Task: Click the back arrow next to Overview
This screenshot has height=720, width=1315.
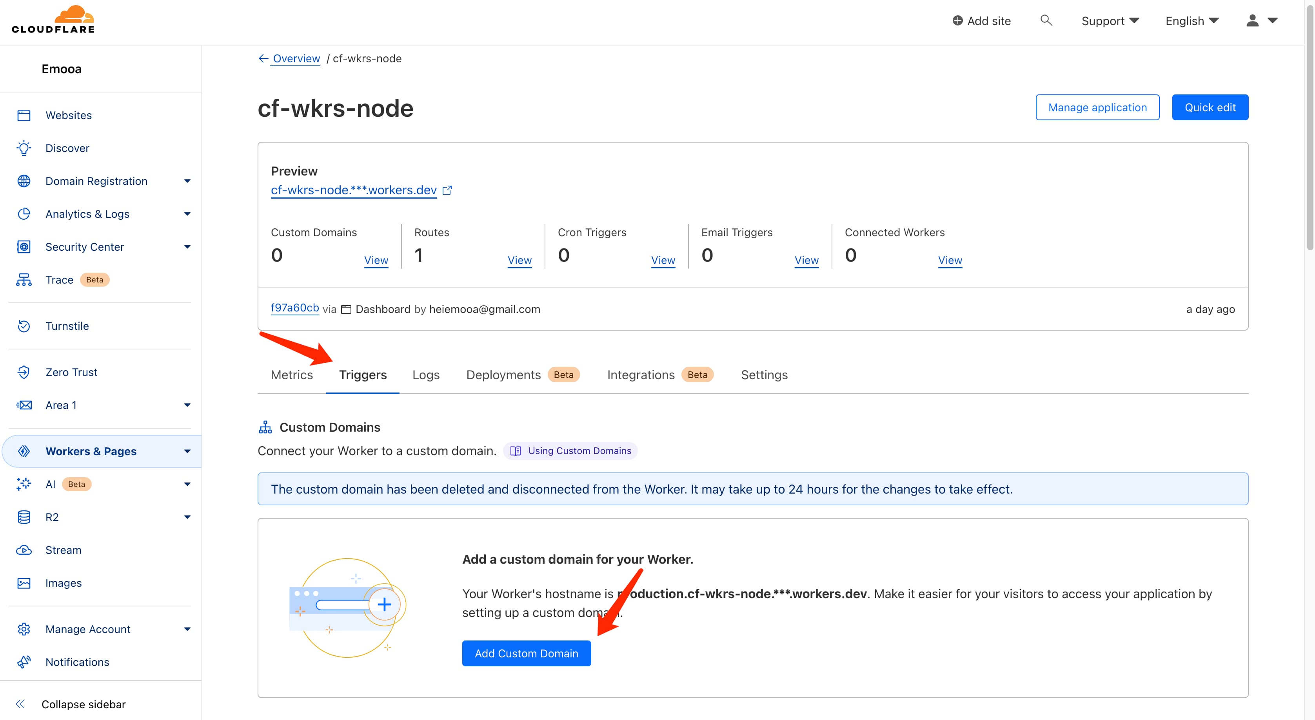Action: click(x=263, y=59)
